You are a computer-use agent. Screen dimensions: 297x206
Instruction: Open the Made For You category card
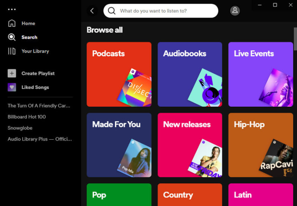pyautogui.click(x=119, y=145)
